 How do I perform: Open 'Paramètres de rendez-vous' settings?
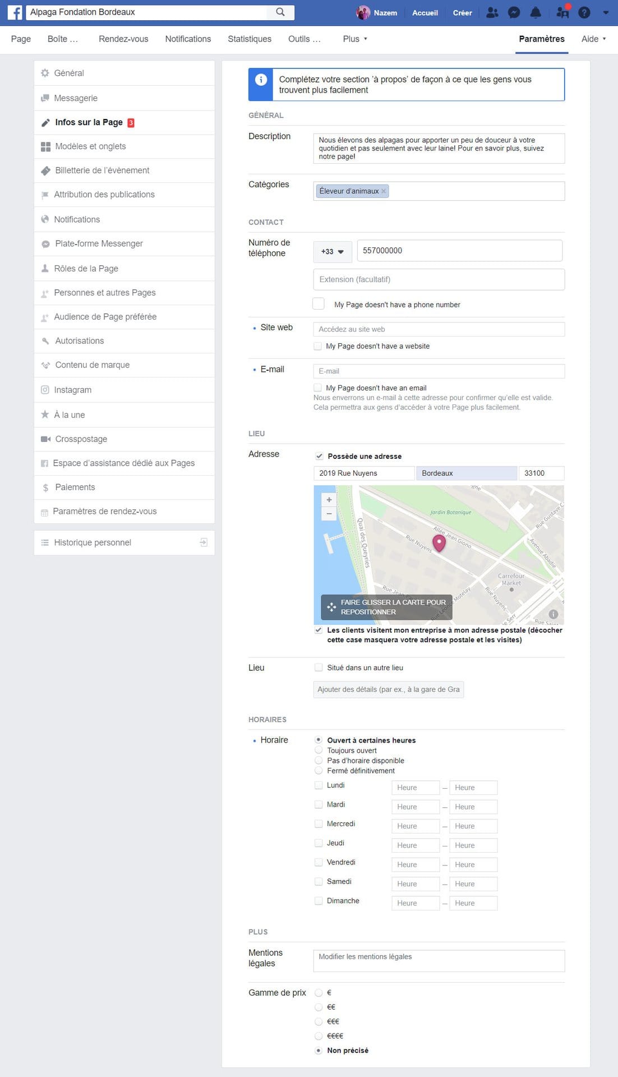click(124, 512)
